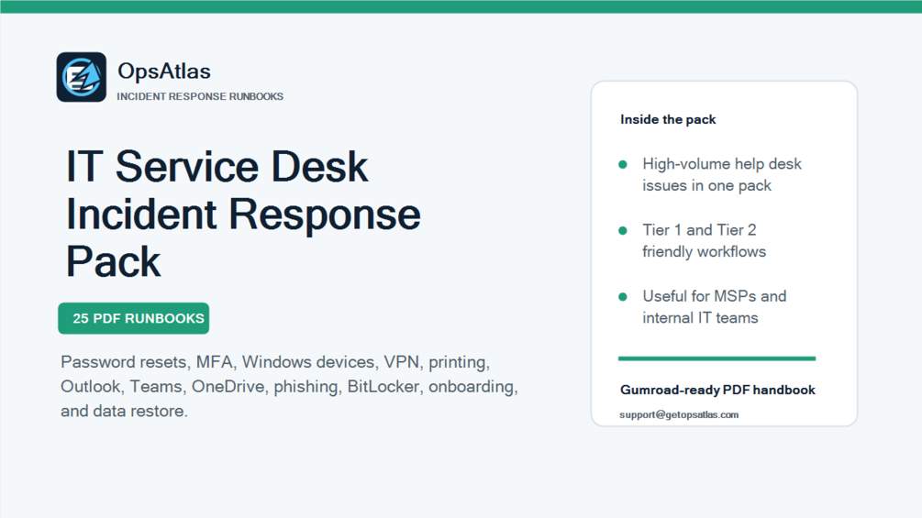Click the IT Service Desk headline
This screenshot has height=518, width=922.
pos(217,166)
